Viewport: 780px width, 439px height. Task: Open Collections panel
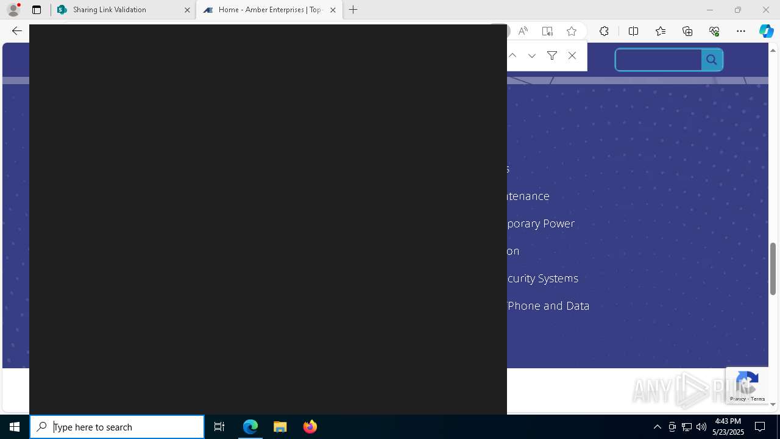pyautogui.click(x=687, y=31)
